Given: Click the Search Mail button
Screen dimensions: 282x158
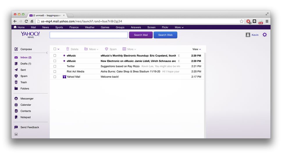Looking at the screenshot, I should pos(141,35).
